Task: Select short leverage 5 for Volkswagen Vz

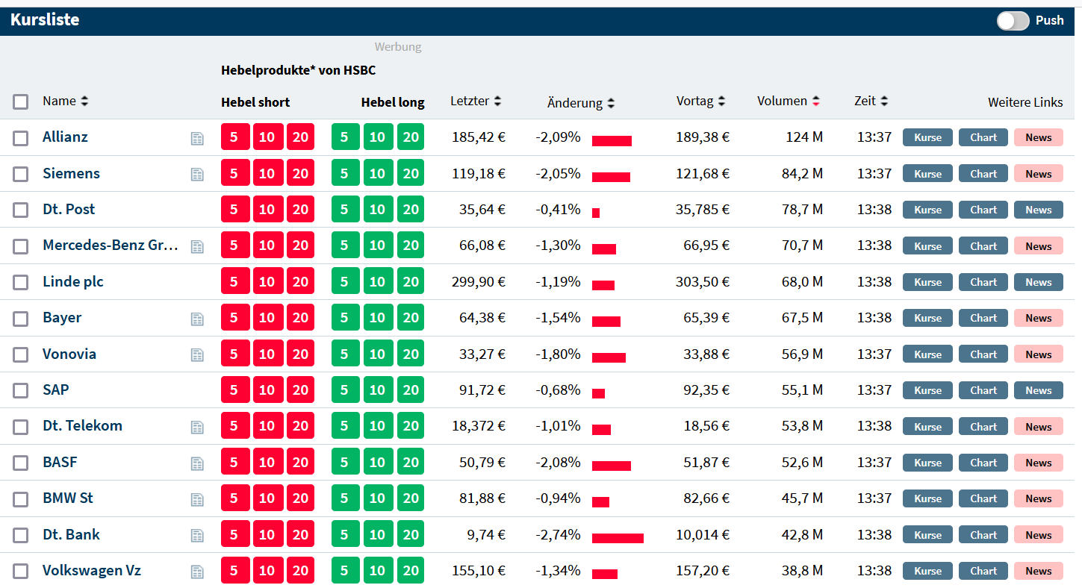Action: point(234,570)
